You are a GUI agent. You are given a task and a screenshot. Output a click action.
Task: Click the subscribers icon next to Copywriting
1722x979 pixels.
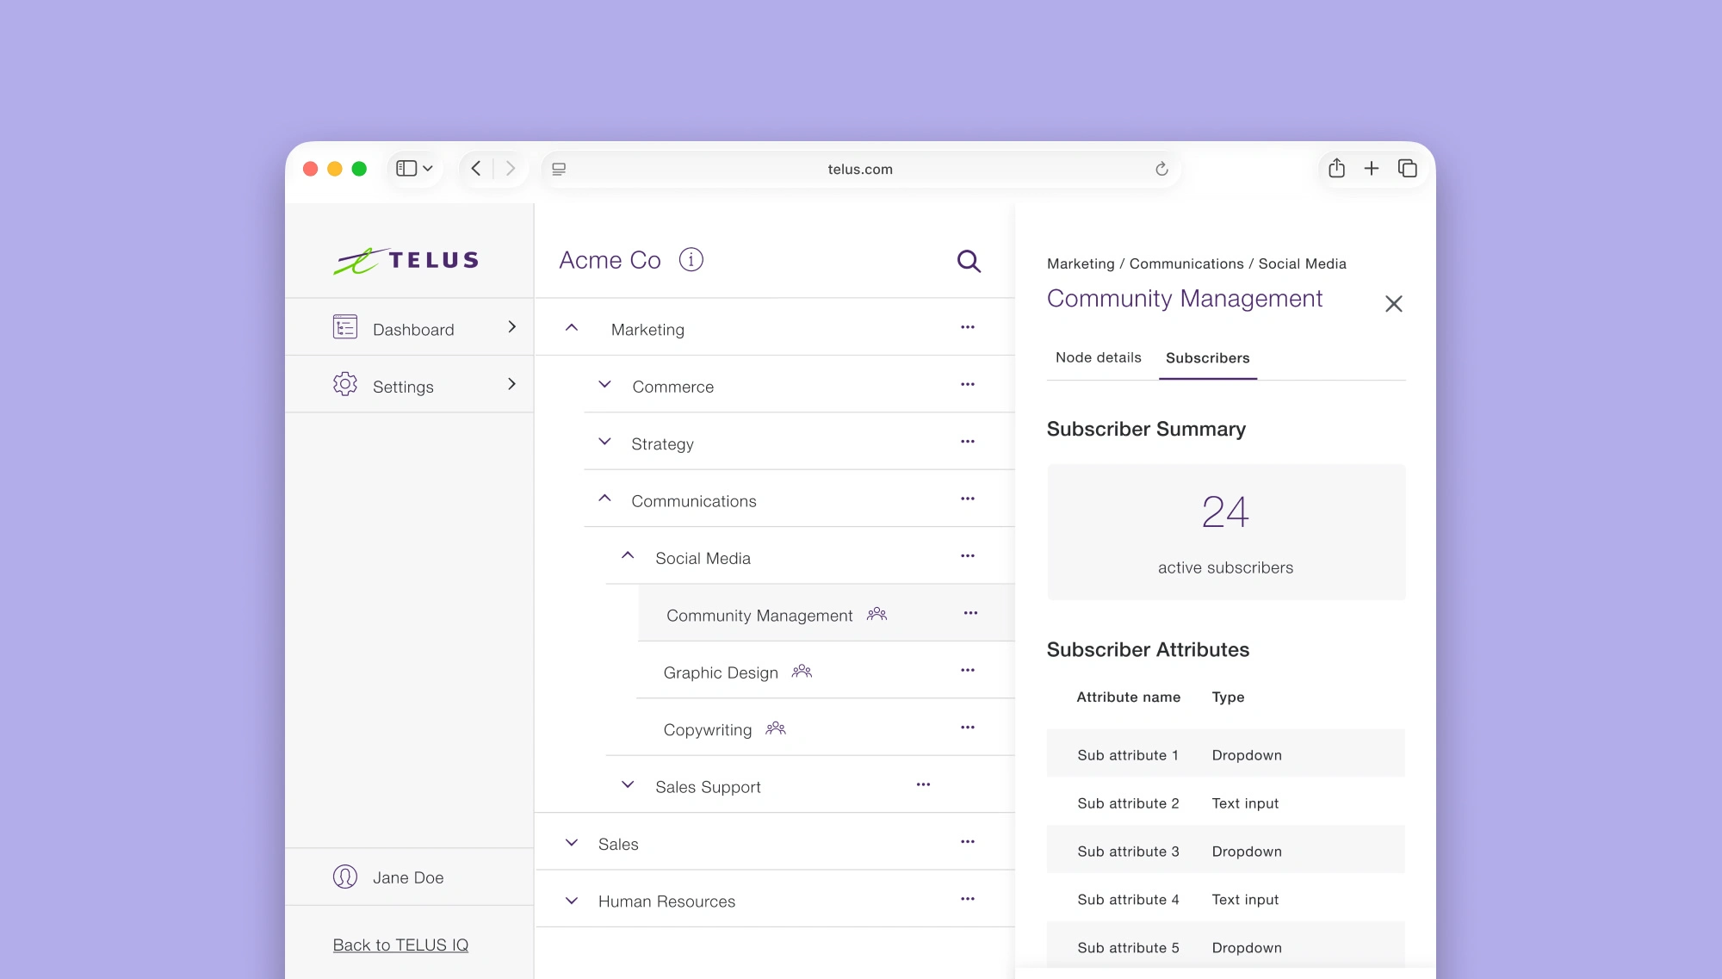pyautogui.click(x=776, y=728)
